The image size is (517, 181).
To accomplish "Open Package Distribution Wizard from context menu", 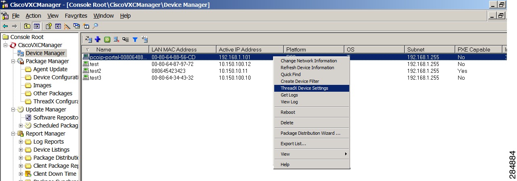I will coord(312,133).
